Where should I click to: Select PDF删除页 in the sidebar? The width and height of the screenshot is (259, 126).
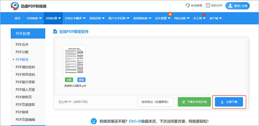[23, 97]
